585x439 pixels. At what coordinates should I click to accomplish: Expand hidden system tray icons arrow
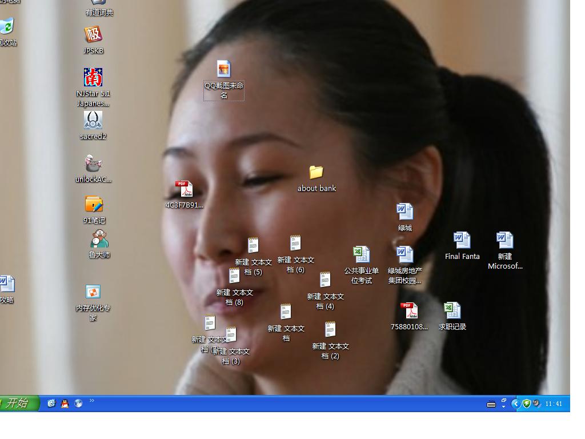coord(515,404)
